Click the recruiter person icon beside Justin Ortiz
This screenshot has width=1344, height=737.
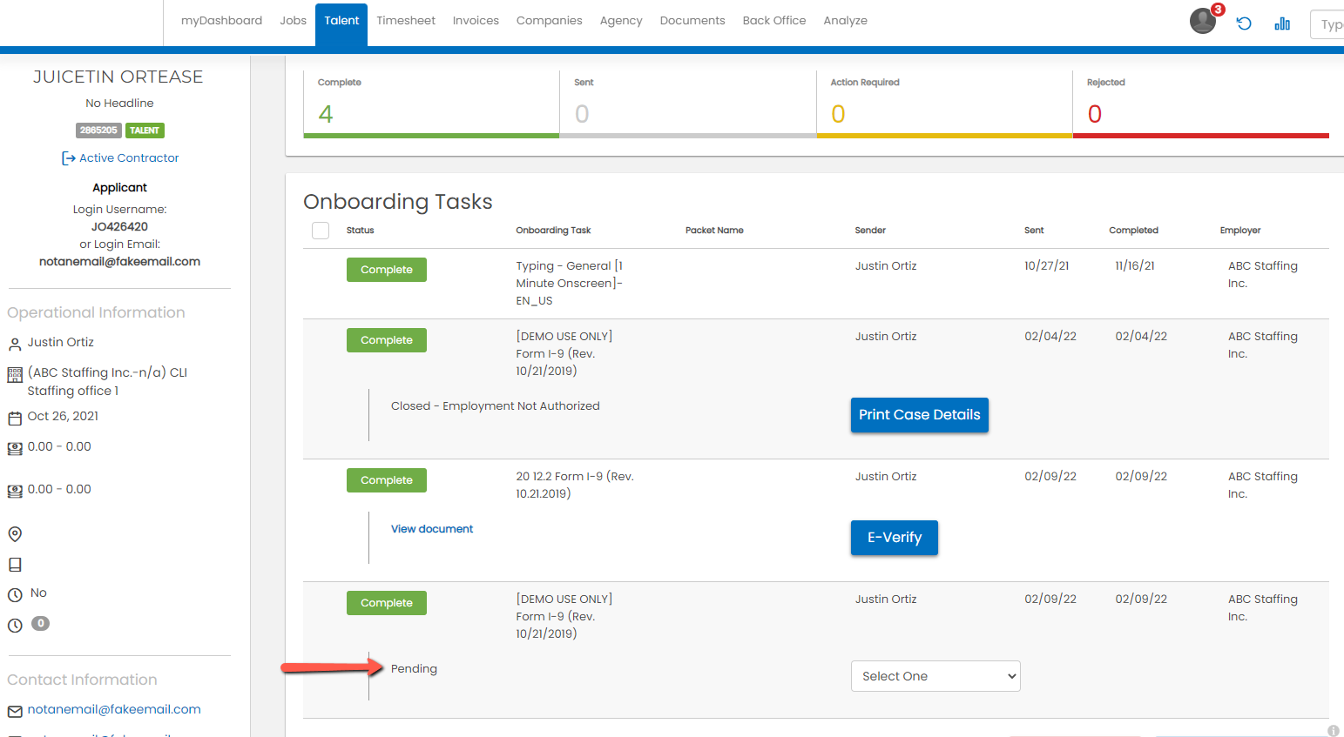coord(15,344)
